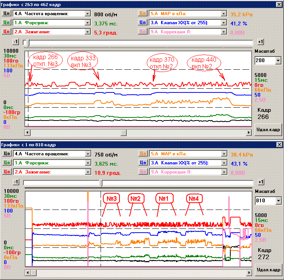284x280 pixels.
Task: Click the blue Цв button for Клапан ХХ in bottom window
Action: tap(143, 163)
